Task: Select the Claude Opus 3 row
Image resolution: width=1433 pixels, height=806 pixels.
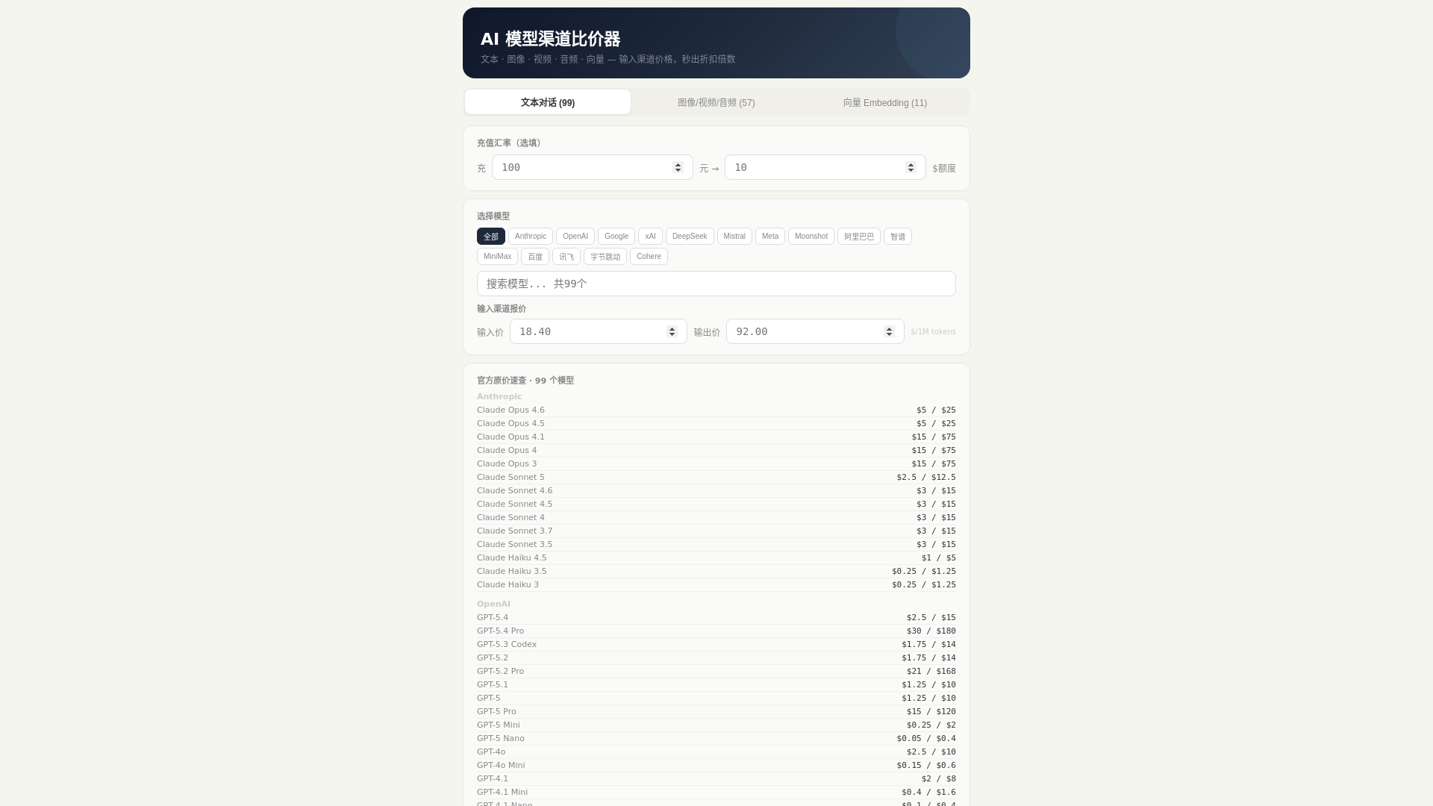Action: [x=716, y=464]
